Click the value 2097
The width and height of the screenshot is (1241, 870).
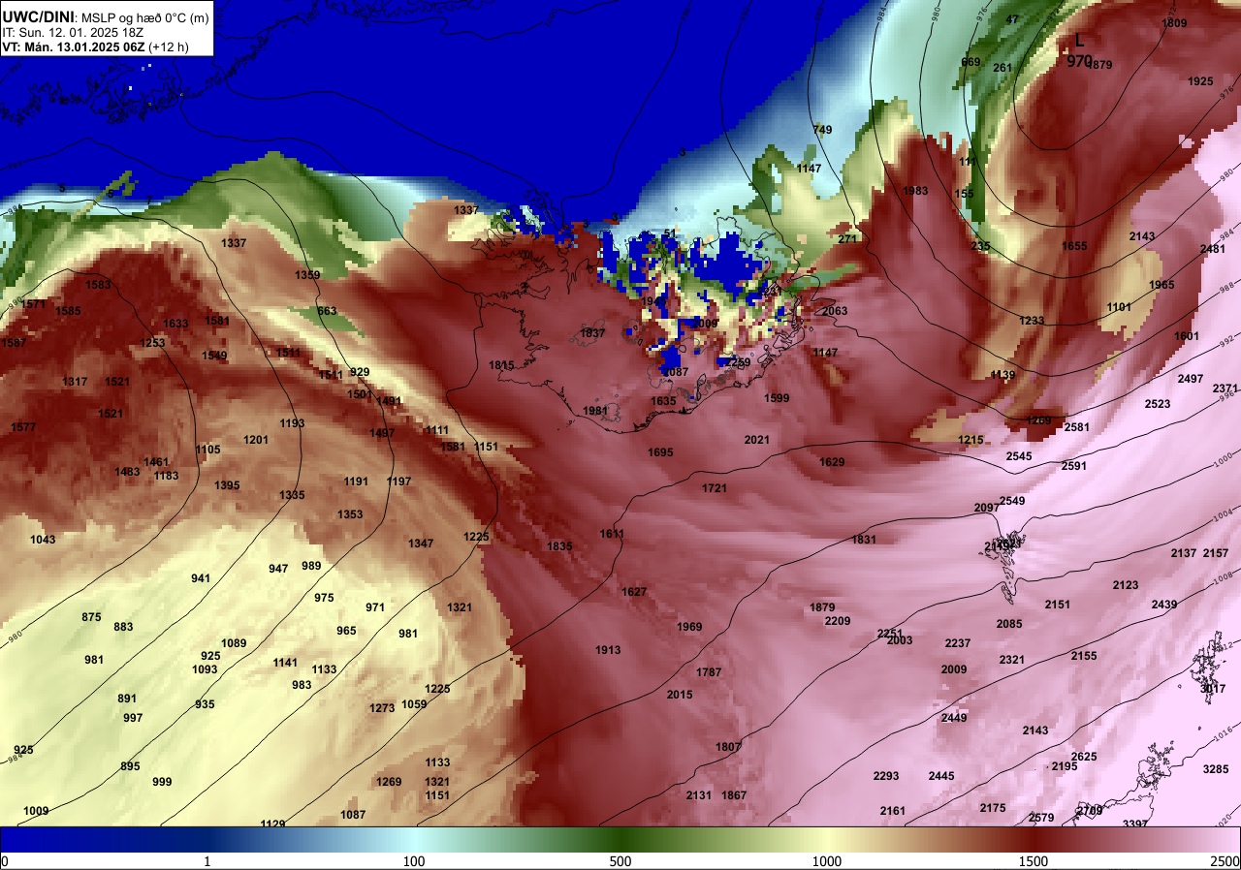(986, 508)
